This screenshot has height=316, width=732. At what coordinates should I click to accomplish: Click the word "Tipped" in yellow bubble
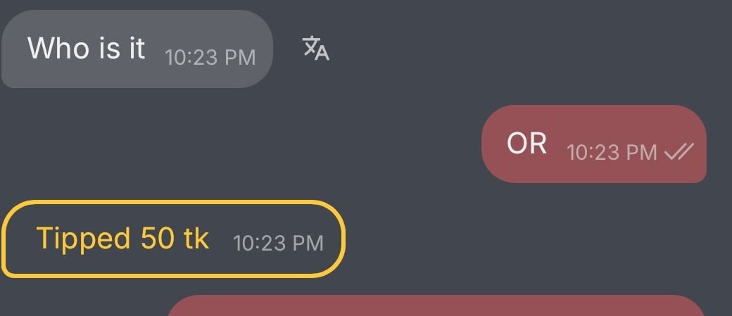click(83, 239)
